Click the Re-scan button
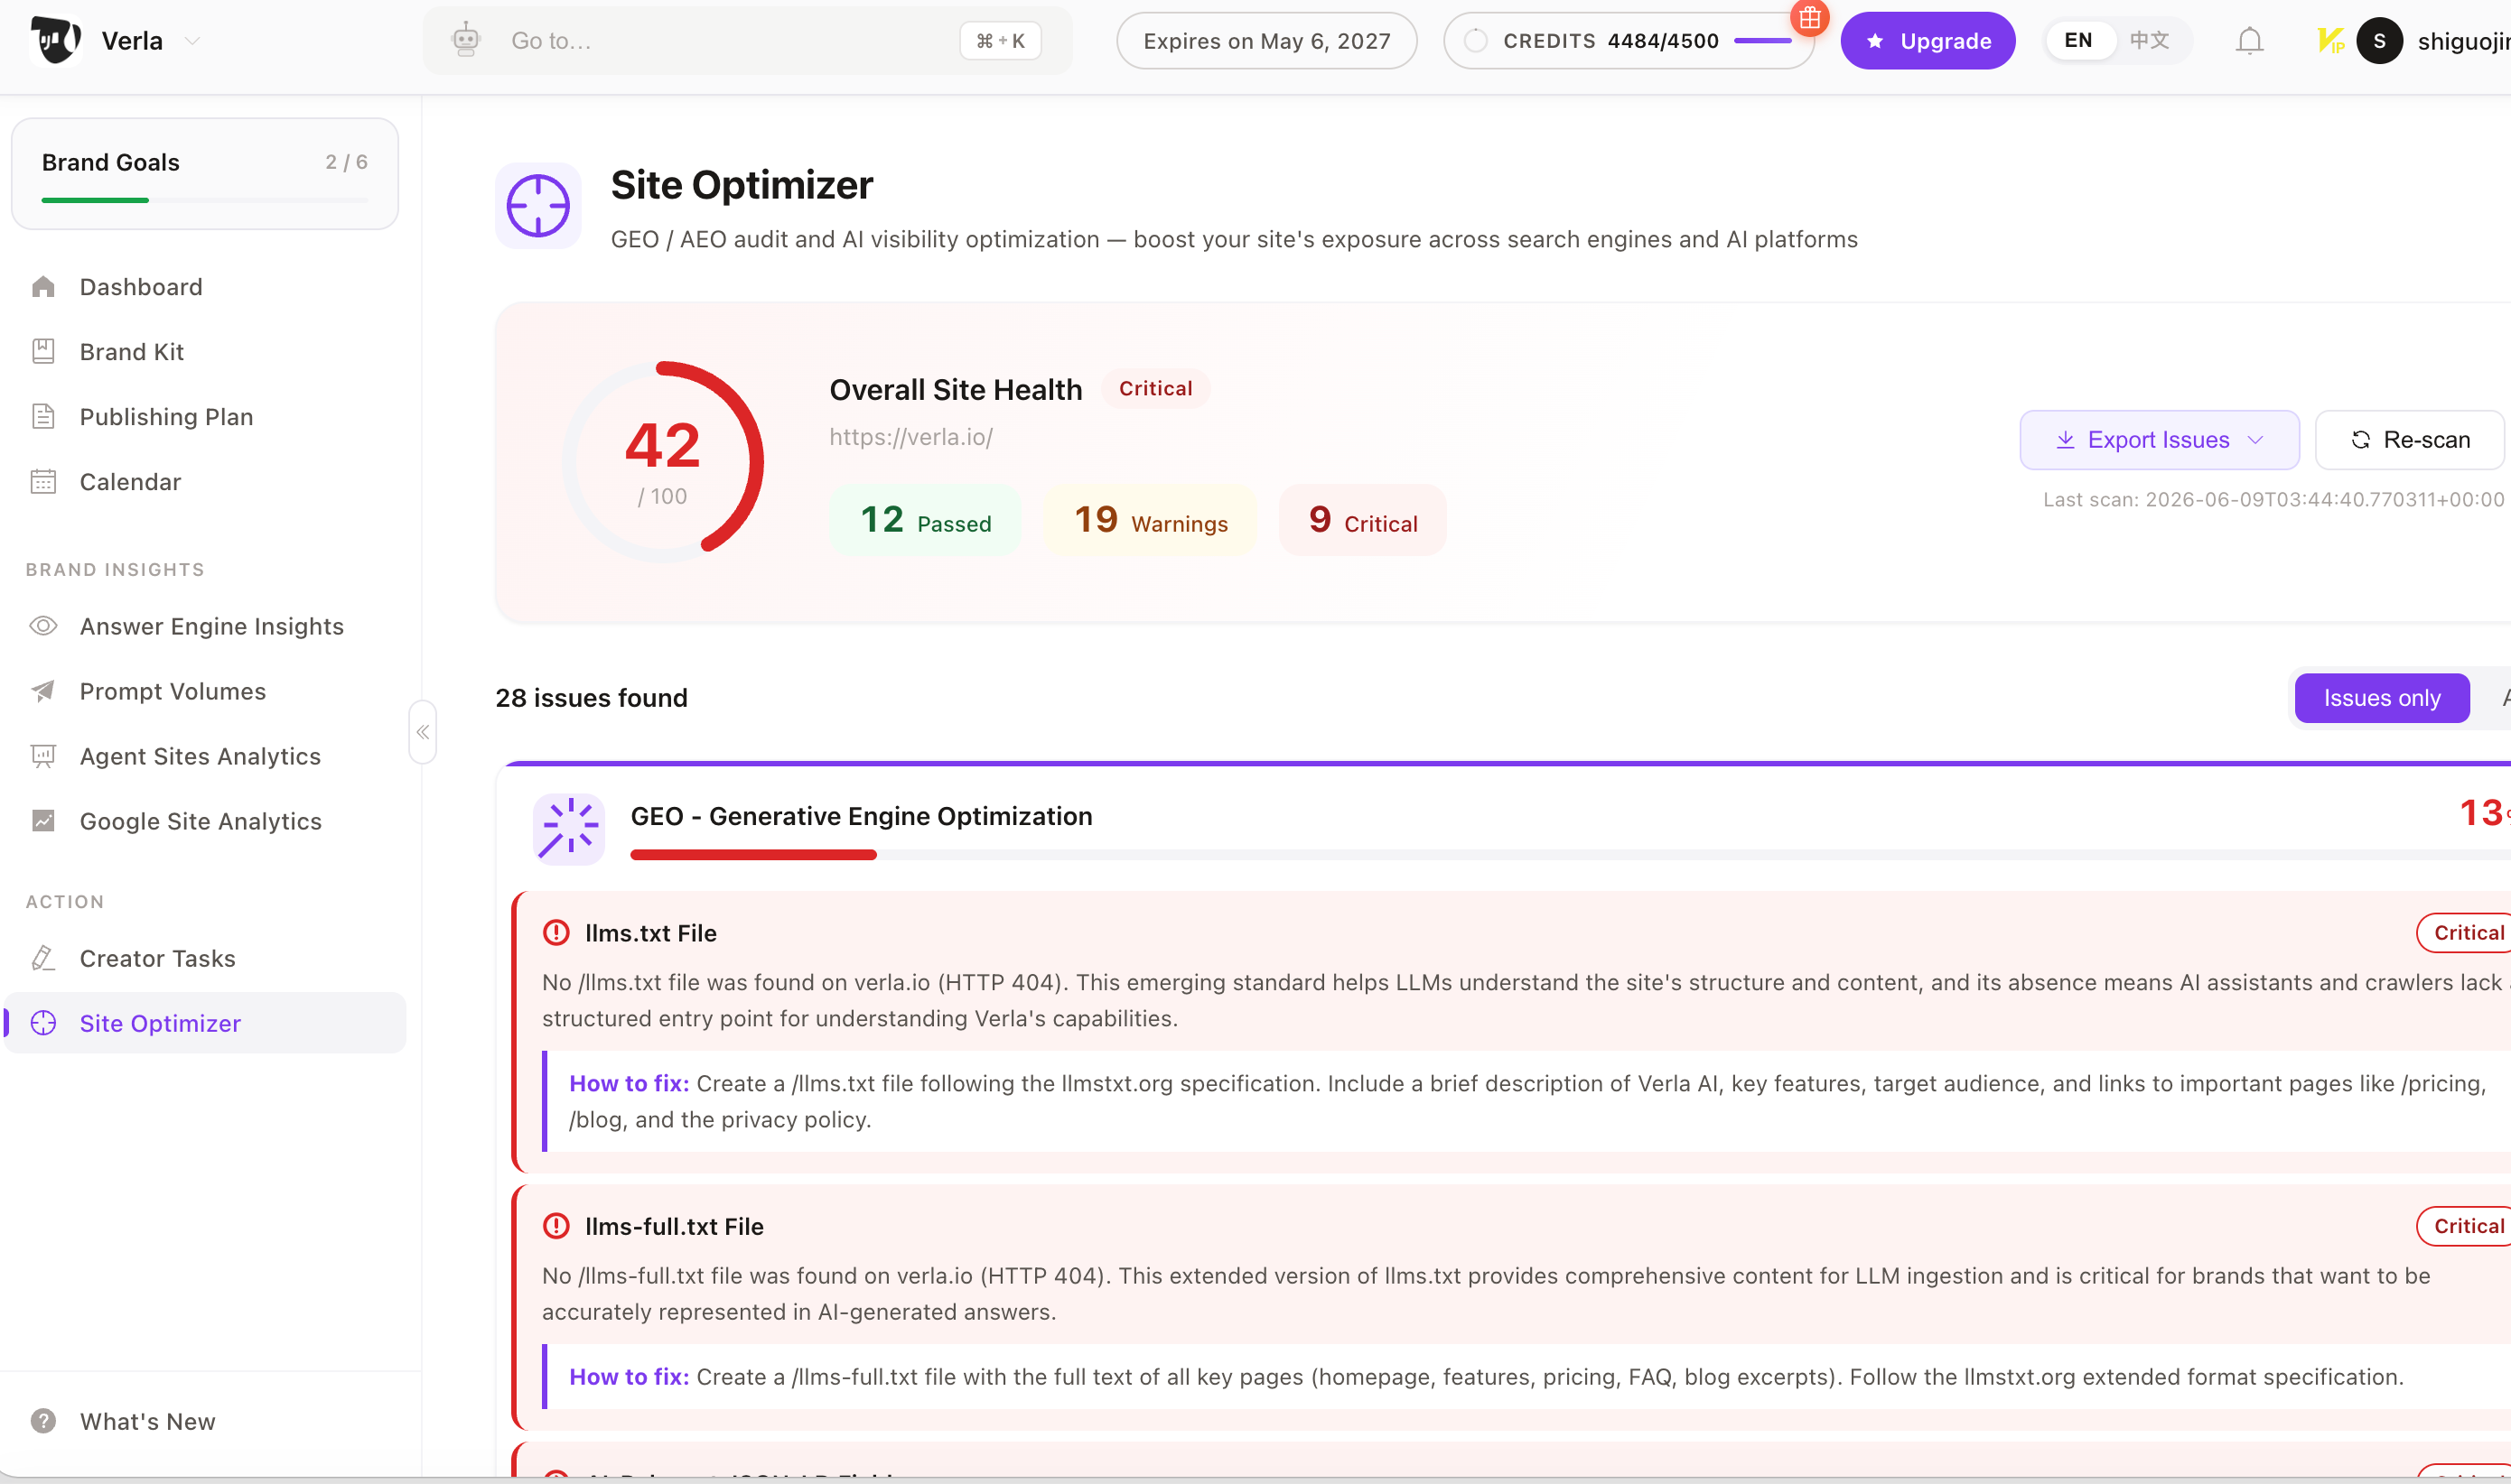Screen dimensions: 2511x1484 pyautogui.click(x=2409, y=440)
